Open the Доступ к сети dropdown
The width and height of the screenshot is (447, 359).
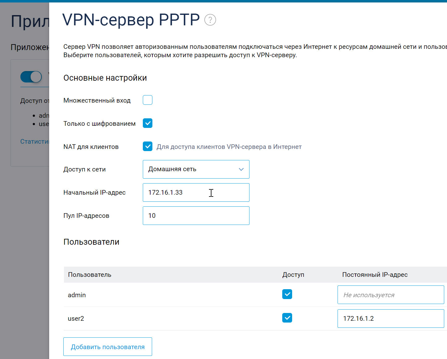tap(196, 169)
